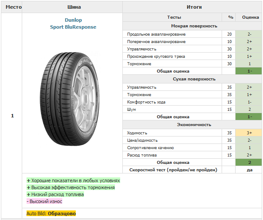Select 'Расход топлива' row label
This screenshot has height=220, width=263.
coord(142,155)
